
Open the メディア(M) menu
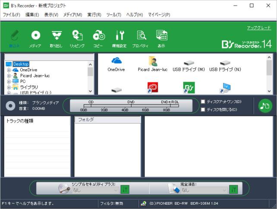(72, 15)
